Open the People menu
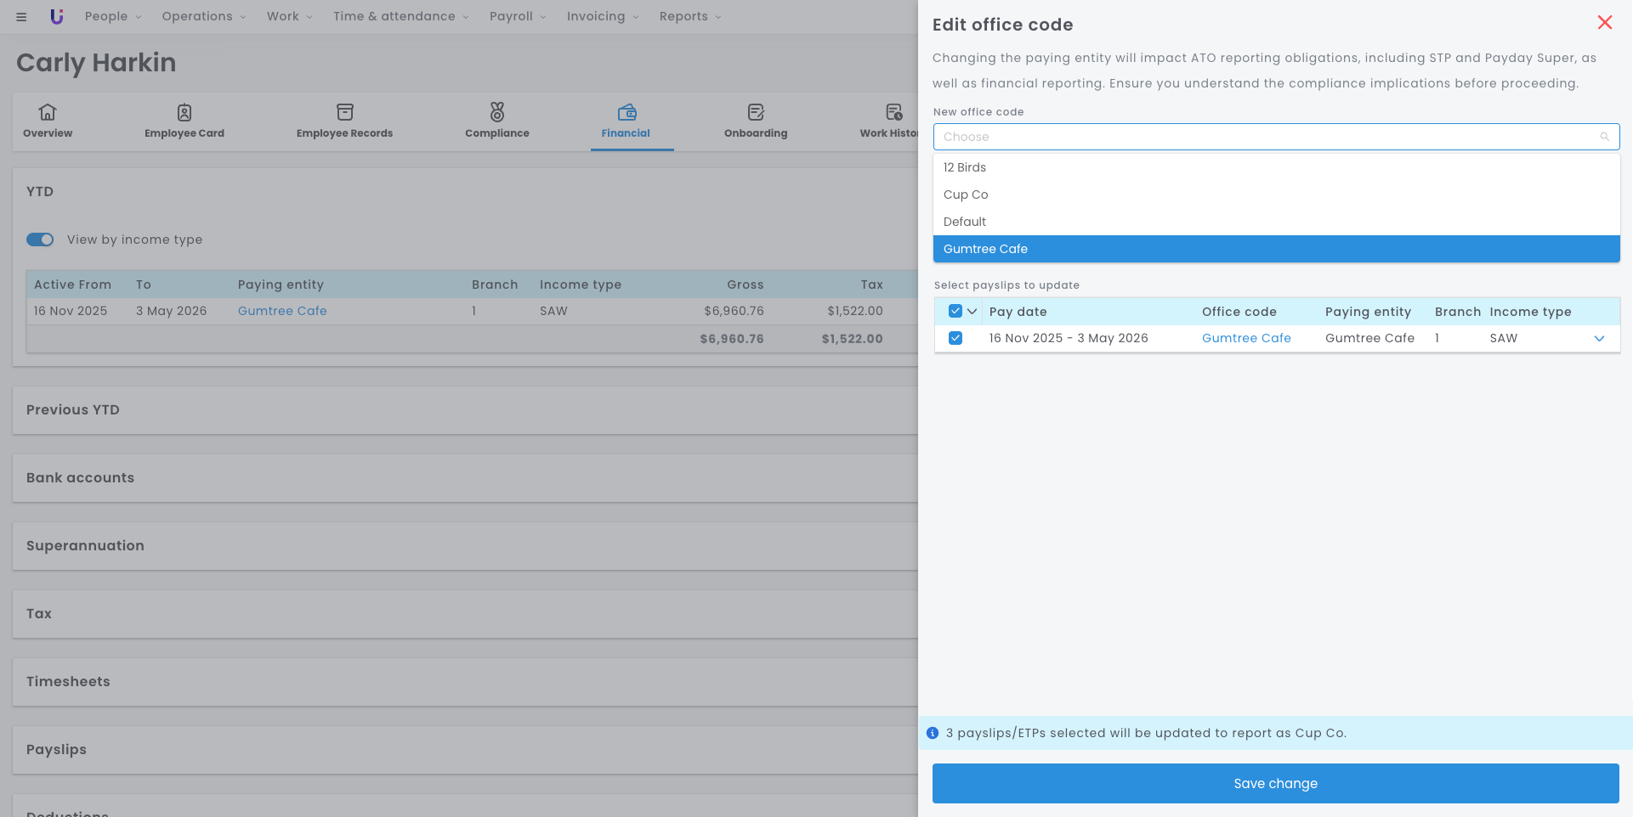 coord(113,16)
